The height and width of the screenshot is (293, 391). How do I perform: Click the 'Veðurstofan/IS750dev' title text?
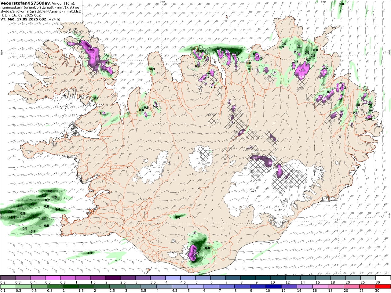tap(25, 3)
